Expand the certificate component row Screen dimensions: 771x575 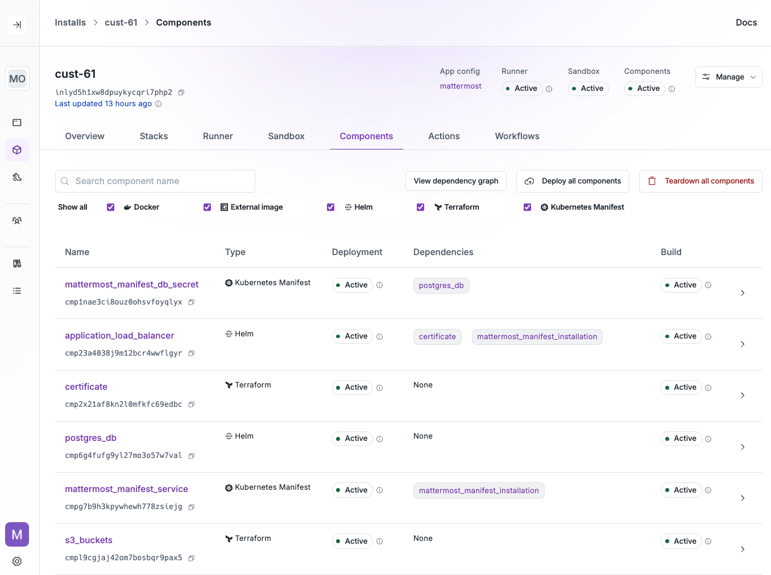tap(743, 395)
